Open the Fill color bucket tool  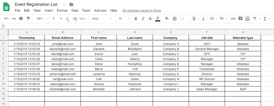(167, 19)
